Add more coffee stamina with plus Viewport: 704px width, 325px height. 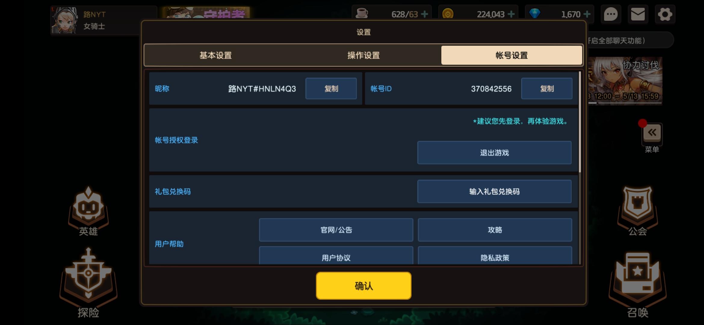point(425,14)
